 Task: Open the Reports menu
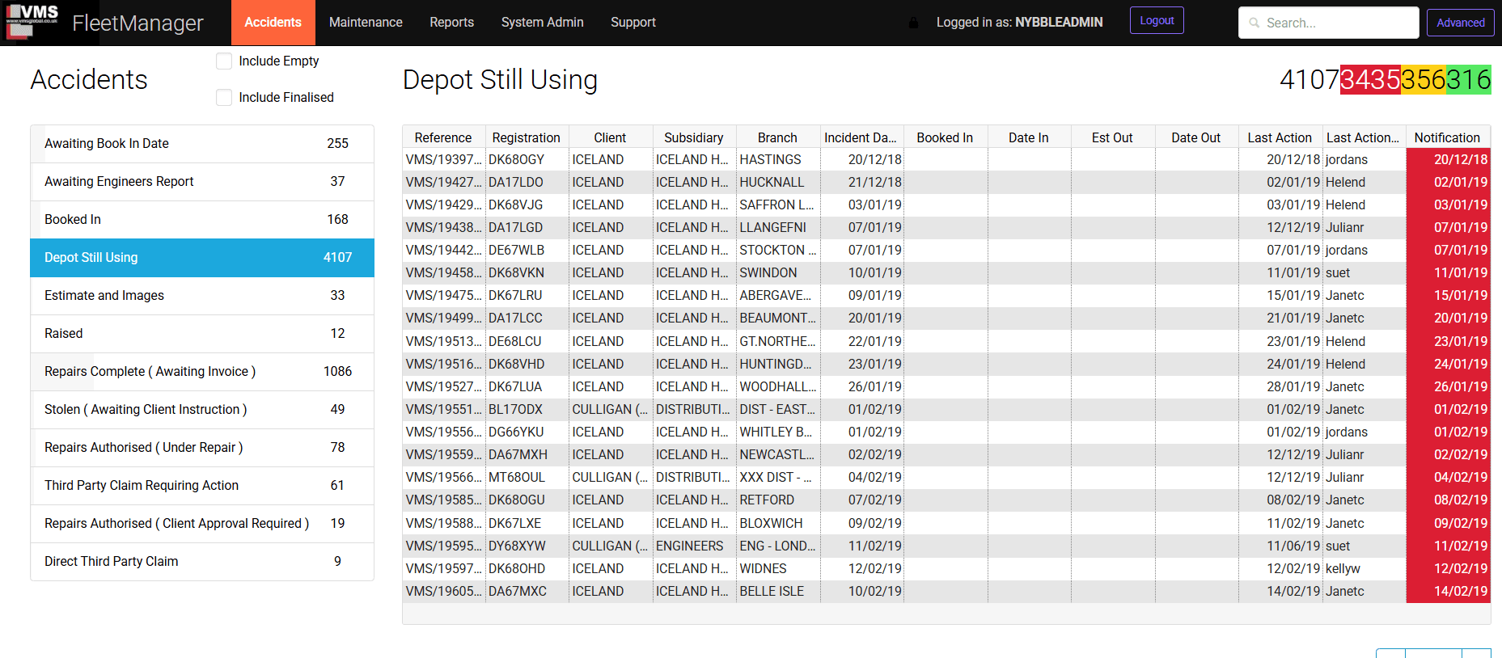click(452, 23)
